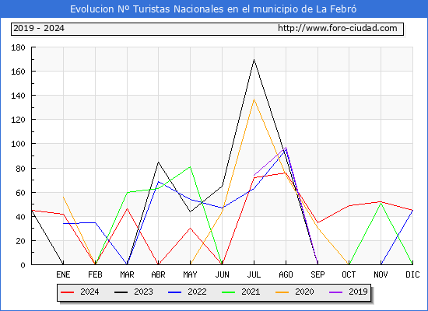Select the '2022' legend label
The image size is (428, 311).
pyautogui.click(x=197, y=292)
